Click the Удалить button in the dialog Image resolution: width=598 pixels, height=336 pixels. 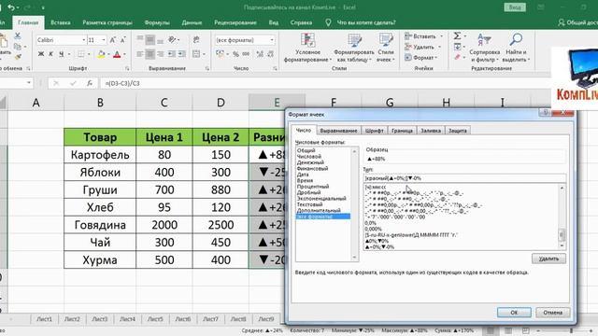coord(548,259)
